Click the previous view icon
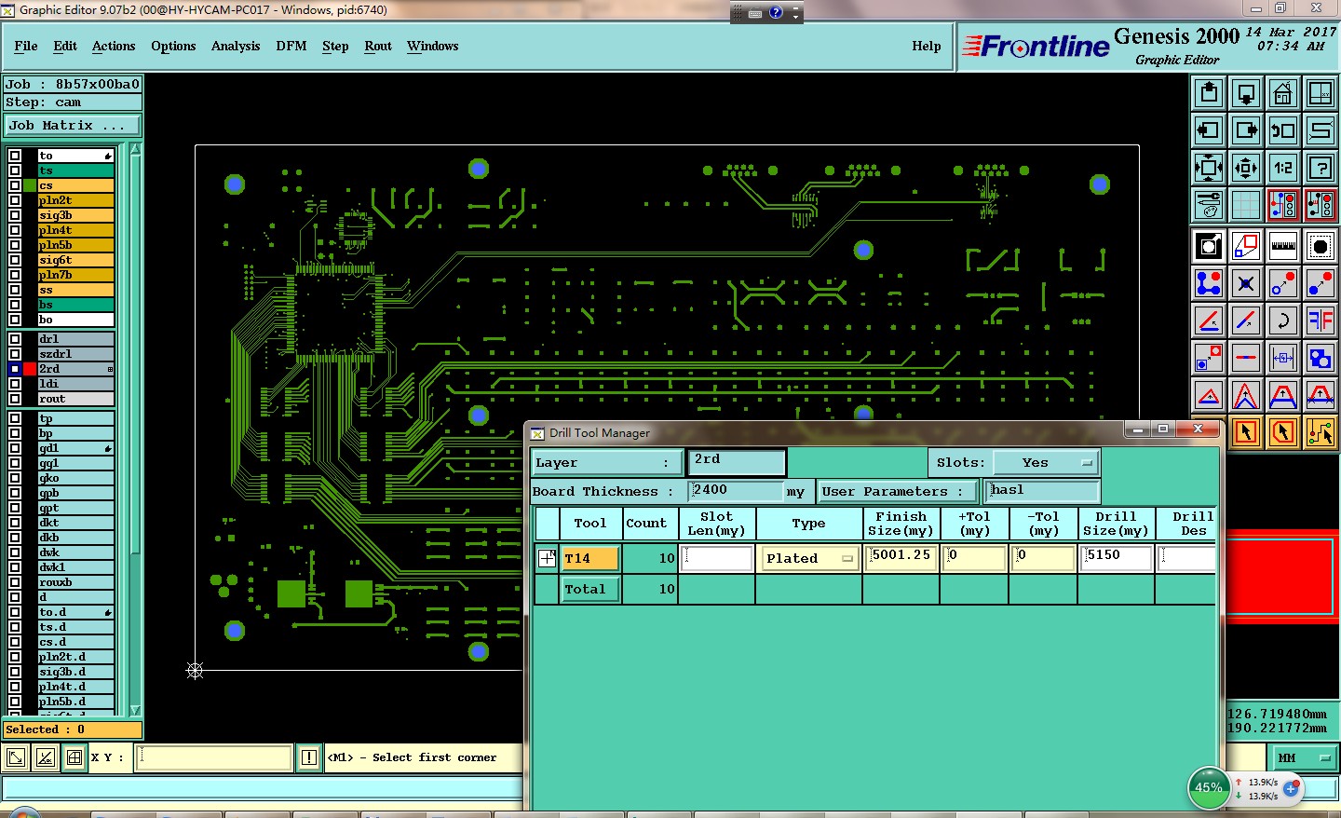 tap(1283, 130)
